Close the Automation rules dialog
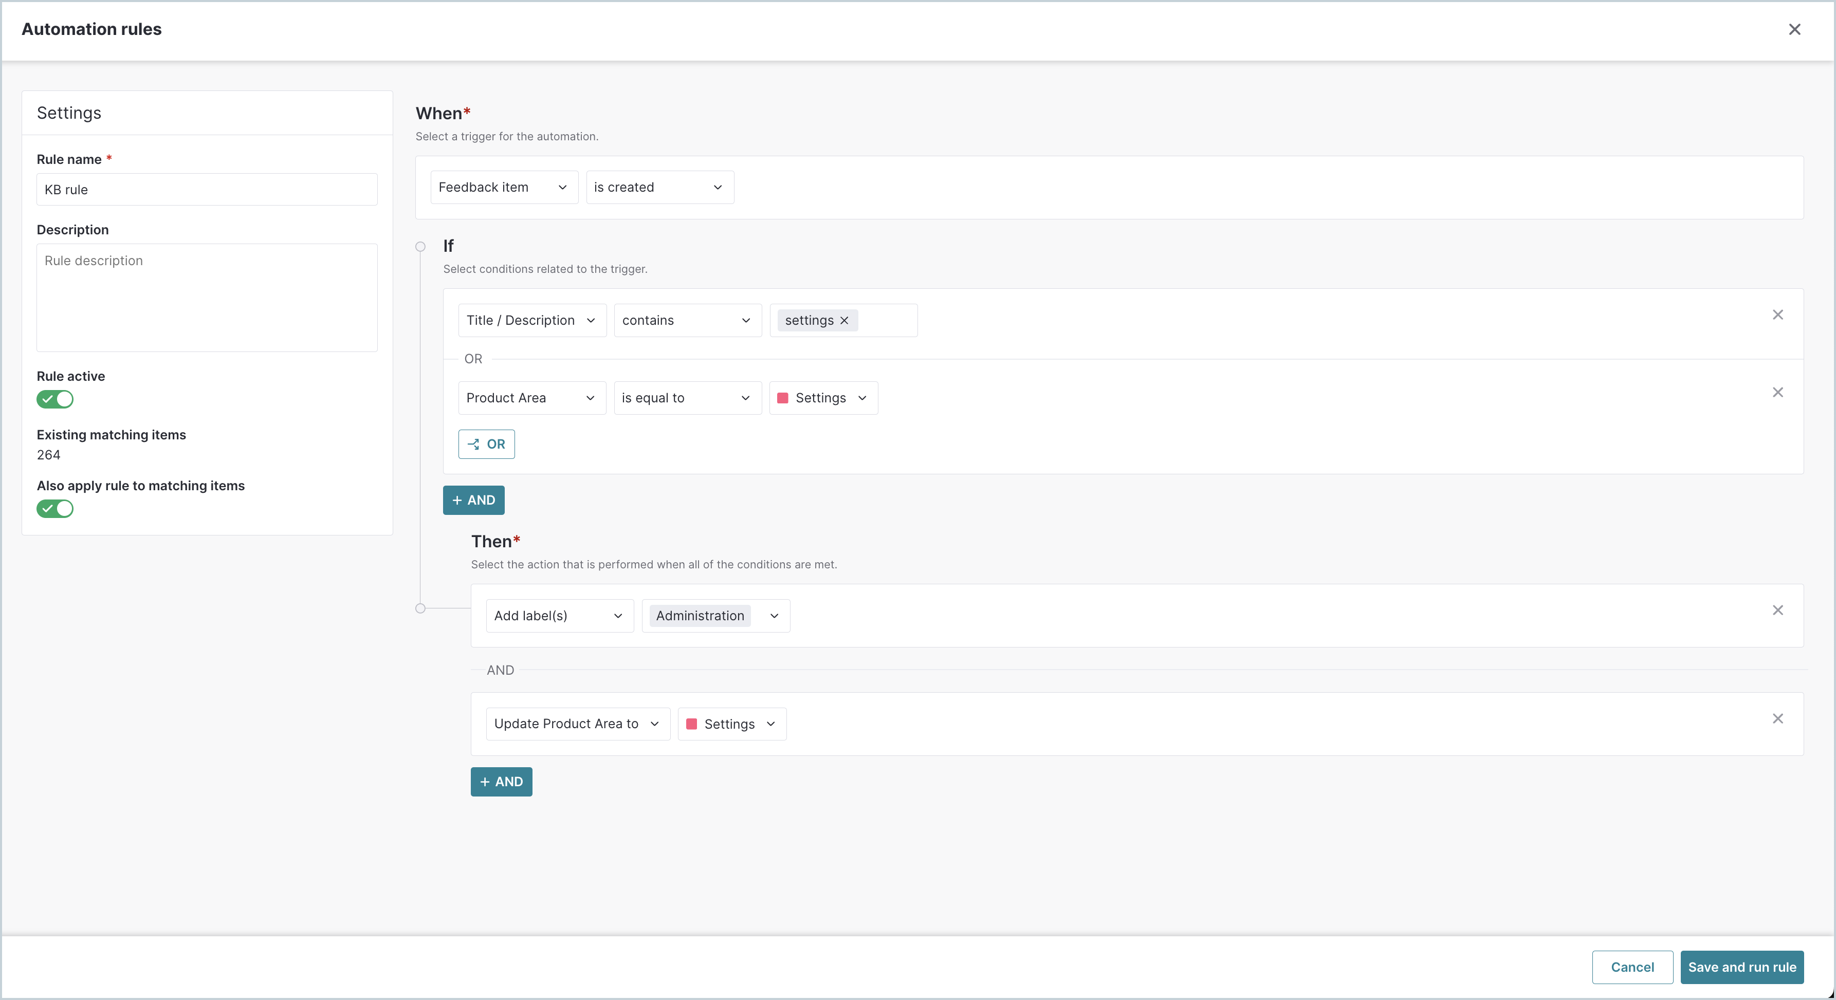1836x1000 pixels. (1795, 29)
